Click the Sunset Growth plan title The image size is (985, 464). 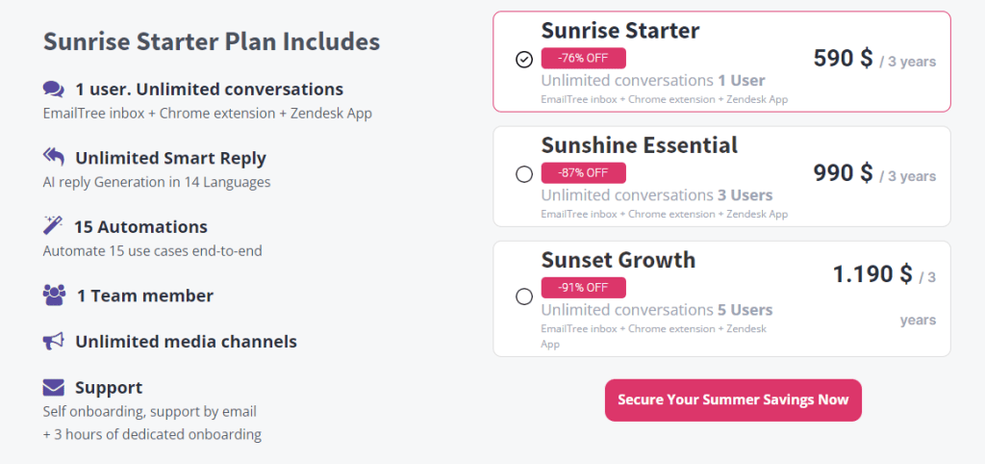tap(619, 260)
